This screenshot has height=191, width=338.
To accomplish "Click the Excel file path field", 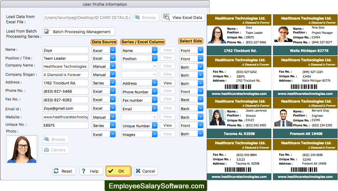I will [x=87, y=17].
